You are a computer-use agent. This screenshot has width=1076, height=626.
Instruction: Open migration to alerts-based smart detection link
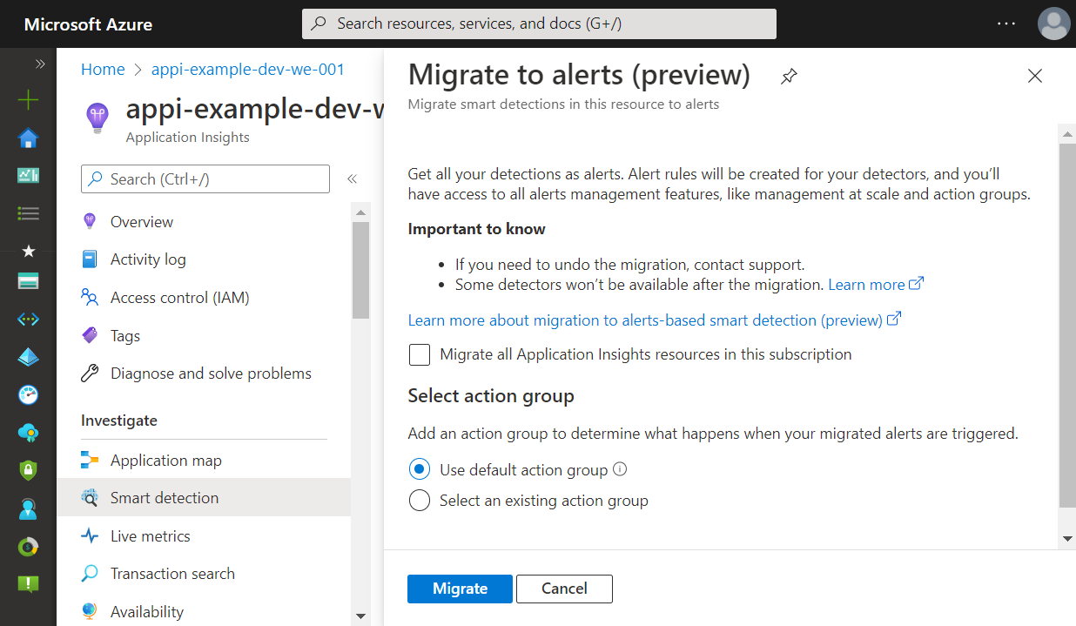coord(655,320)
